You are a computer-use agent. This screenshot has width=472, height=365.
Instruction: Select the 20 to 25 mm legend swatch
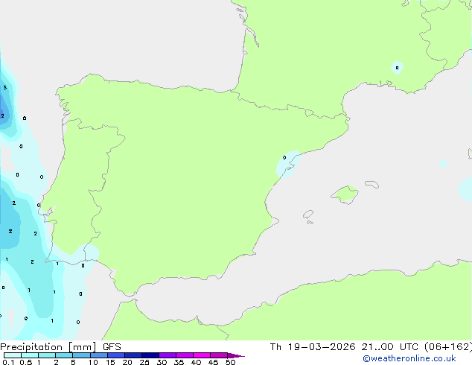click(x=133, y=355)
